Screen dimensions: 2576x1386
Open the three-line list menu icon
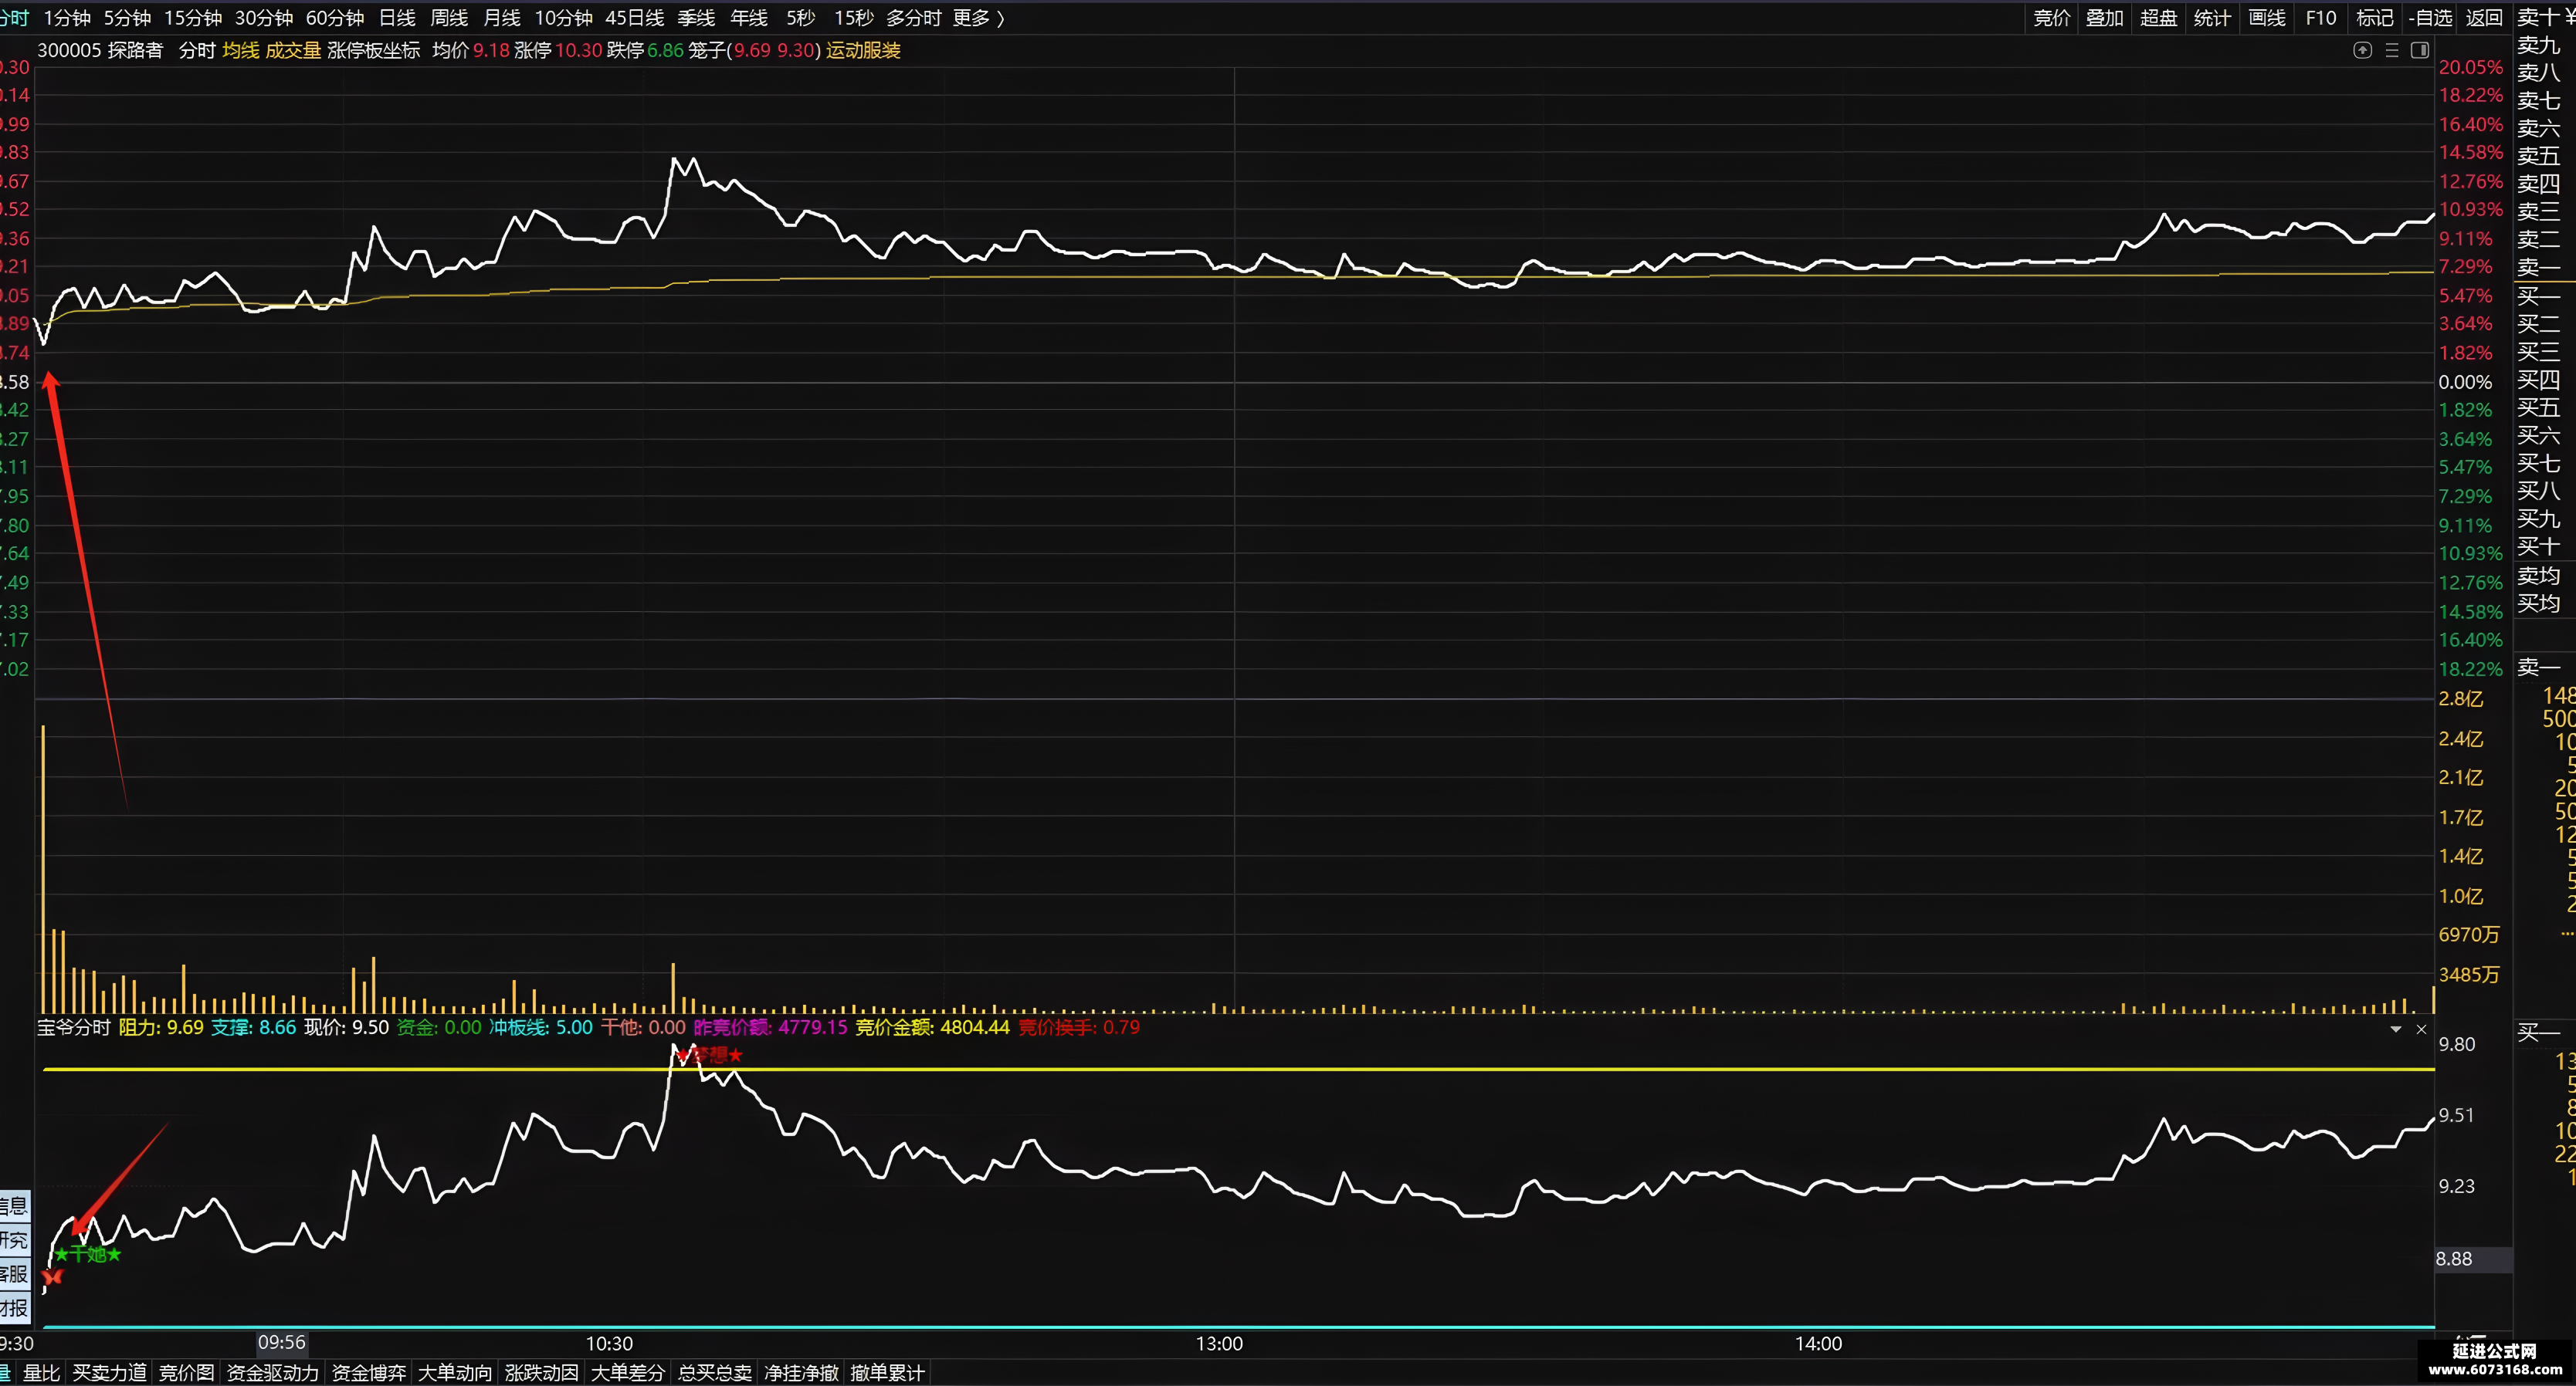click(2392, 50)
